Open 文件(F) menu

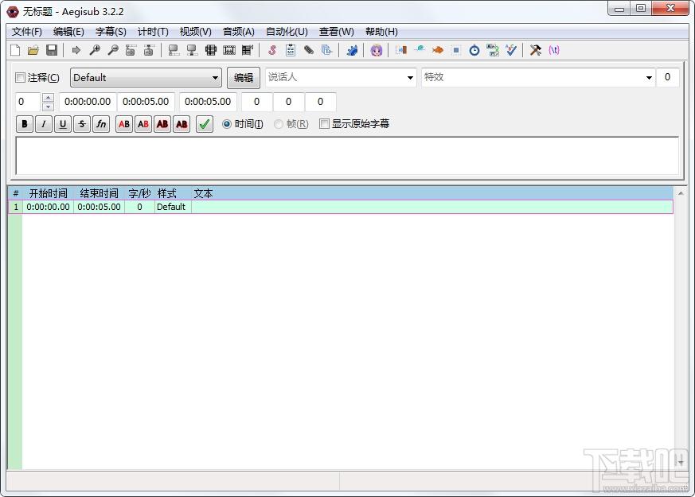click(x=26, y=32)
